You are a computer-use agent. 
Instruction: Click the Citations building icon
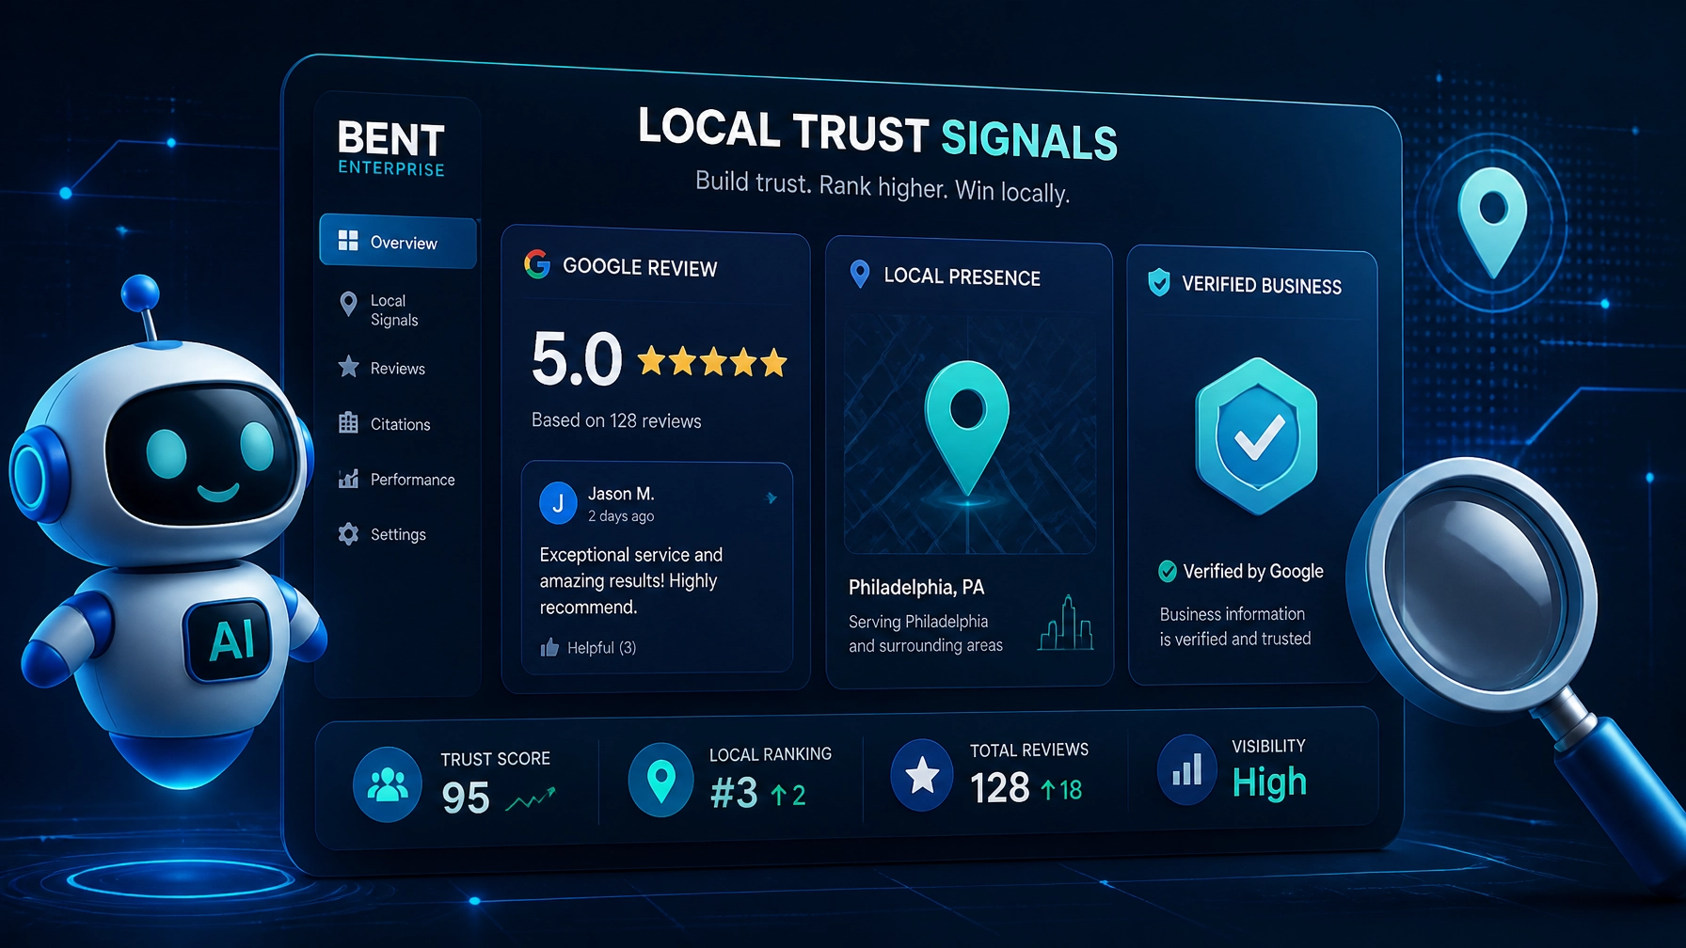[x=348, y=423]
